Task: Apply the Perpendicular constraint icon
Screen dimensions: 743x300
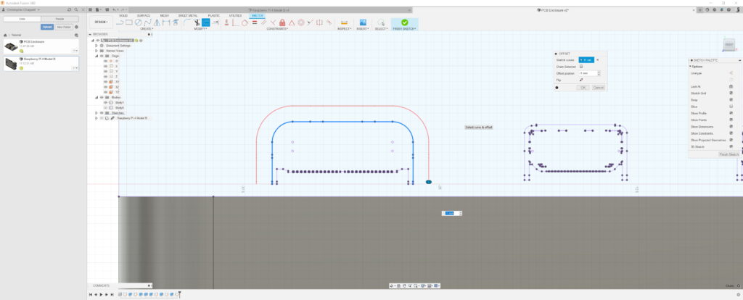Action: coord(273,22)
